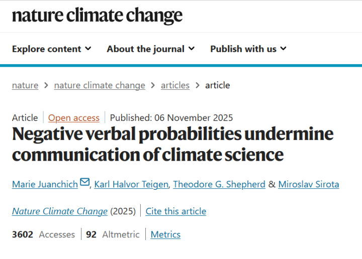Select author Karl Halvor Teigen
Image resolution: width=362 pixels, height=259 pixels.
[131, 184]
